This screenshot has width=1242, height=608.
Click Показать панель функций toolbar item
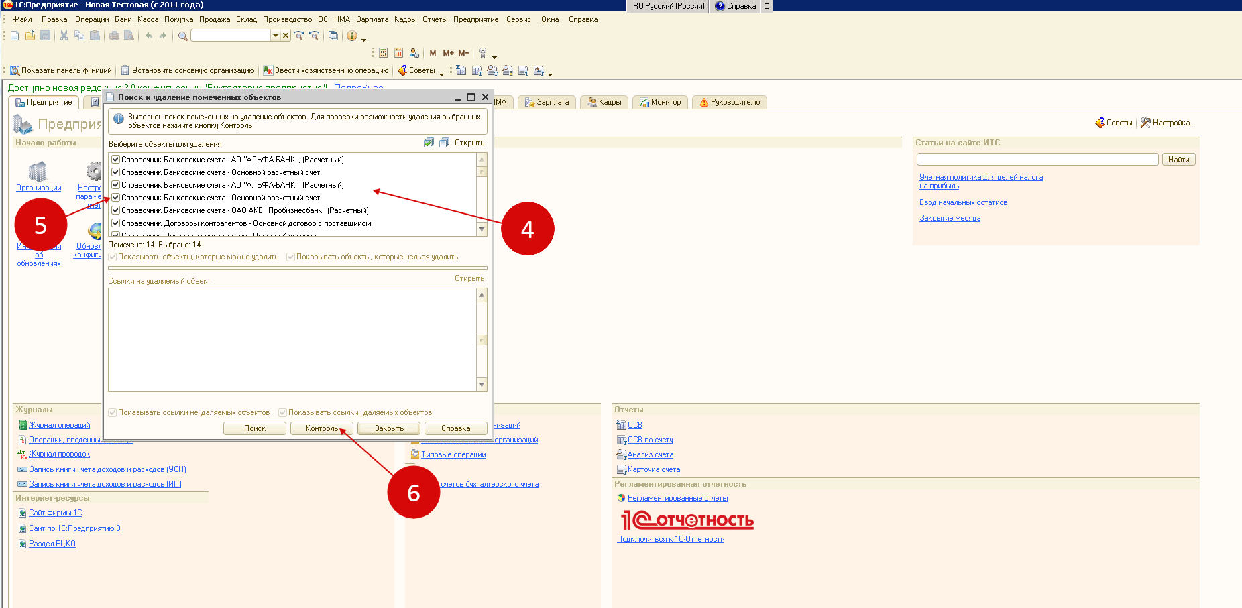coord(60,70)
